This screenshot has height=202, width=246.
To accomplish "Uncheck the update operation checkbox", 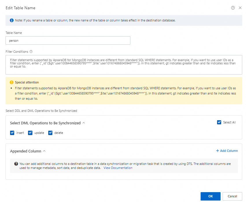I will 30,133.
